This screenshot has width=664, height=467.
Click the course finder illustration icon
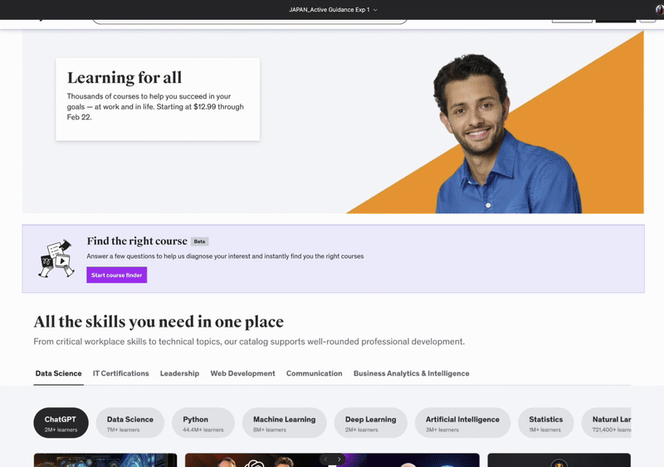coord(56,259)
